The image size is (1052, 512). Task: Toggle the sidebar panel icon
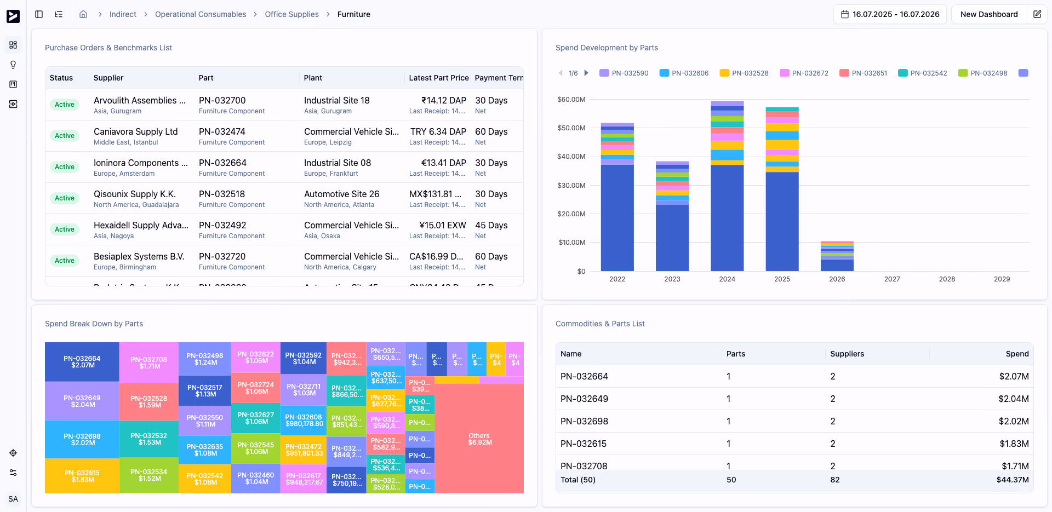(x=39, y=14)
